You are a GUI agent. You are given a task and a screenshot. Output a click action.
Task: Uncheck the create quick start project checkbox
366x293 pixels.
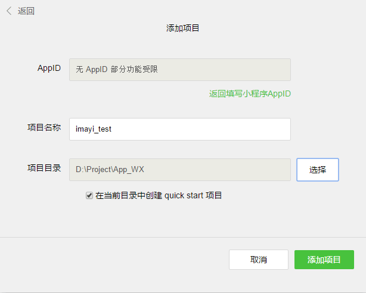tap(89, 195)
